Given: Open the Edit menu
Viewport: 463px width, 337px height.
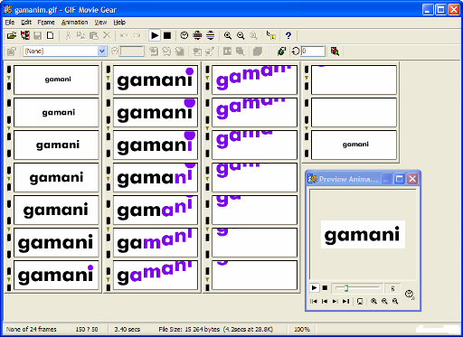Looking at the screenshot, I should coord(26,23).
